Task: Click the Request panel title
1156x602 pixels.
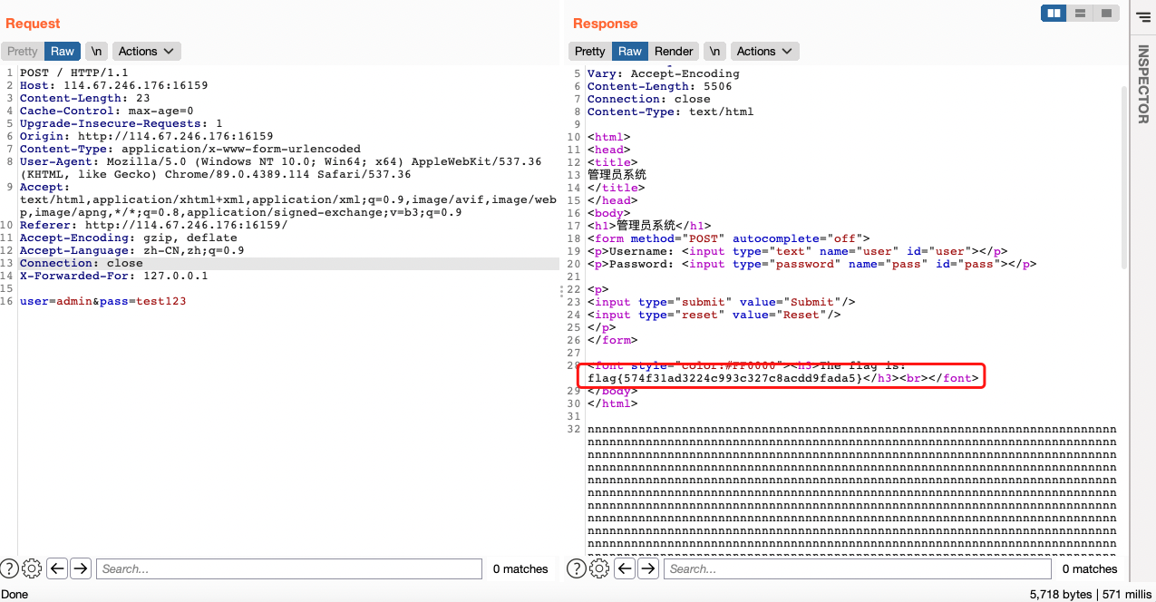Action: click(33, 24)
